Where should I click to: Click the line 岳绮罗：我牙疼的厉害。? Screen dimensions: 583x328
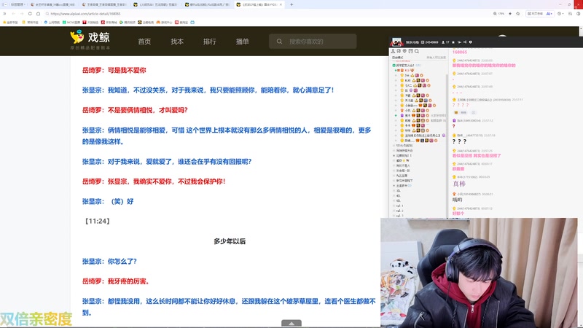click(x=116, y=281)
